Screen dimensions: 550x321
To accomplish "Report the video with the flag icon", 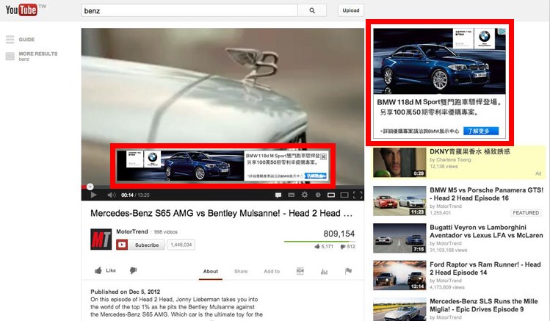I will coord(348,271).
